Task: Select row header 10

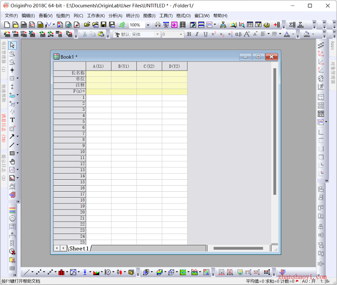Action: point(70,152)
